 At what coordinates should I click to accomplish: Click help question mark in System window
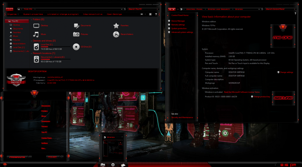pos(295,14)
